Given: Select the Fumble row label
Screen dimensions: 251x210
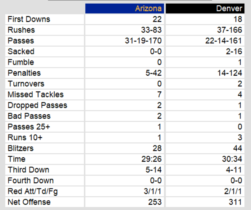Looking at the screenshot, I should pyautogui.click(x=21, y=62).
